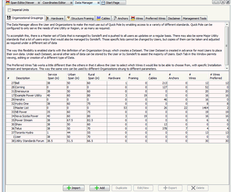231x192 pixels.
Task: Click the Span Editor/Viewer tab icon
Action: point(8,2)
